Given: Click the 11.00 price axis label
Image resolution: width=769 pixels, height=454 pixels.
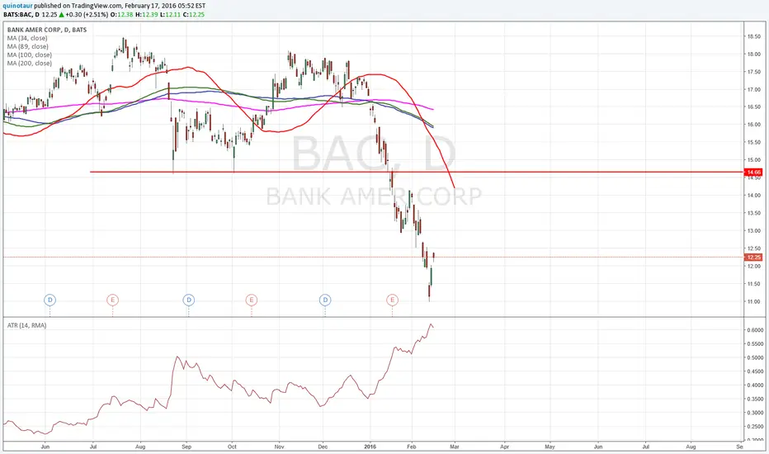Looking at the screenshot, I should [754, 301].
